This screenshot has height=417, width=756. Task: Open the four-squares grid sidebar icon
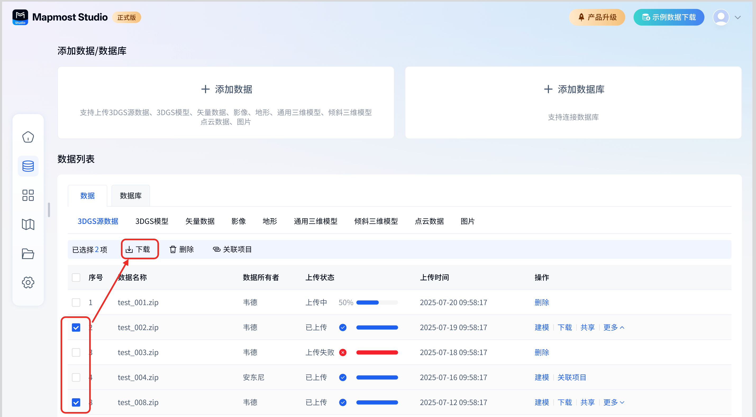tap(28, 195)
